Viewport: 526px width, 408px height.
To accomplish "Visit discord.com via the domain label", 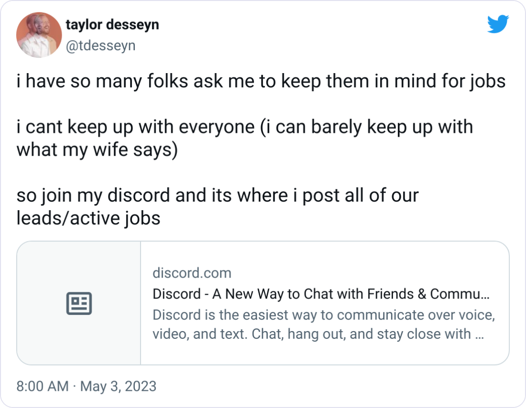I will 191,273.
